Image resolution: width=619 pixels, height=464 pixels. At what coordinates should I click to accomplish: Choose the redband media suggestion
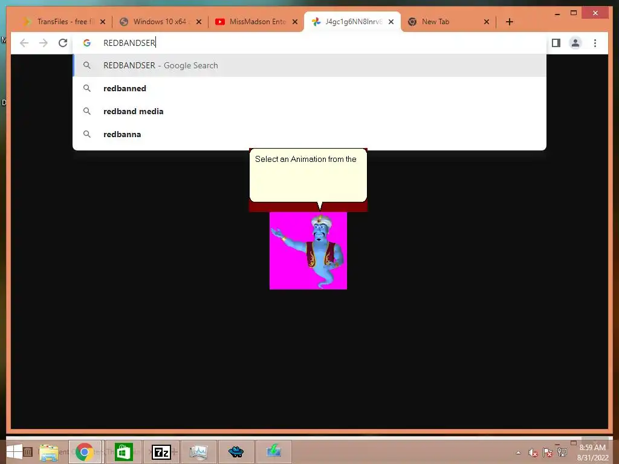point(309,111)
